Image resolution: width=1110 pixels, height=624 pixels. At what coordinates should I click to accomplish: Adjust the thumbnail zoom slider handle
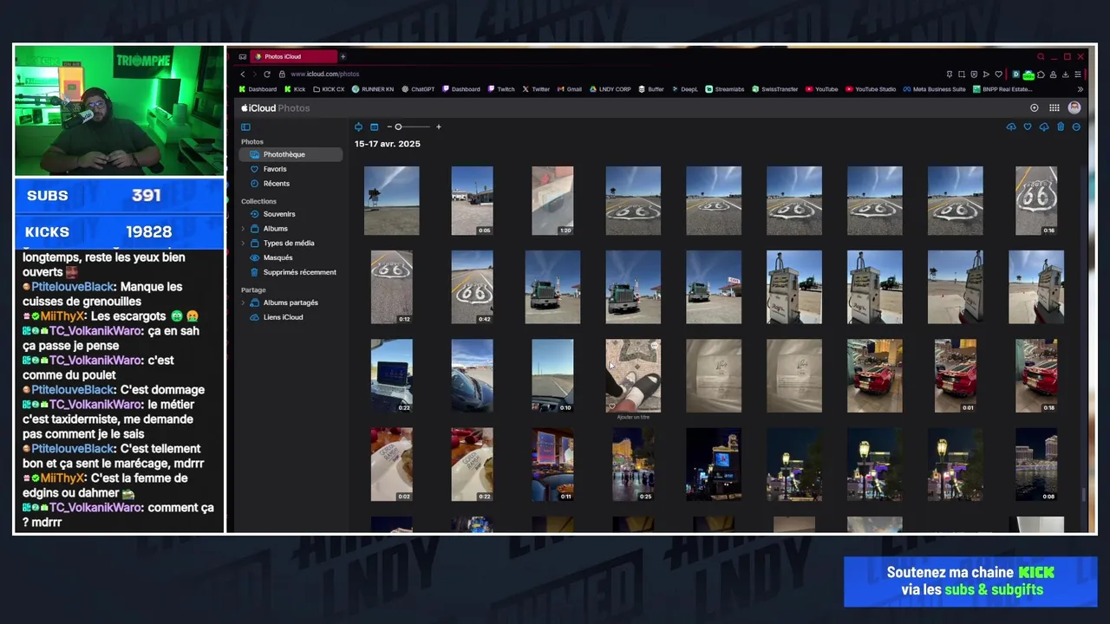click(x=398, y=127)
